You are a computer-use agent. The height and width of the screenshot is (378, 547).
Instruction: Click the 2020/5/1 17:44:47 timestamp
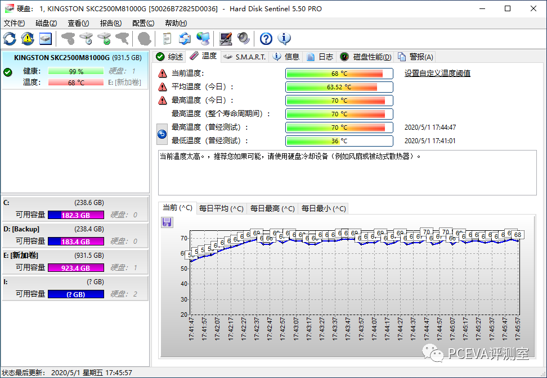pos(430,127)
